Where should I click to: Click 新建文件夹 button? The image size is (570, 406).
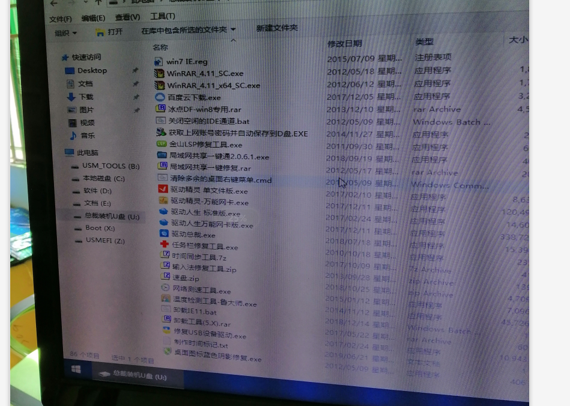click(x=277, y=28)
